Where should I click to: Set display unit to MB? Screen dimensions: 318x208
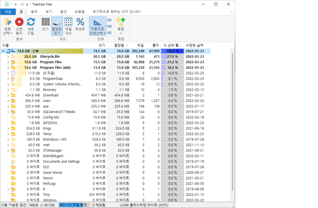coord(109,26)
